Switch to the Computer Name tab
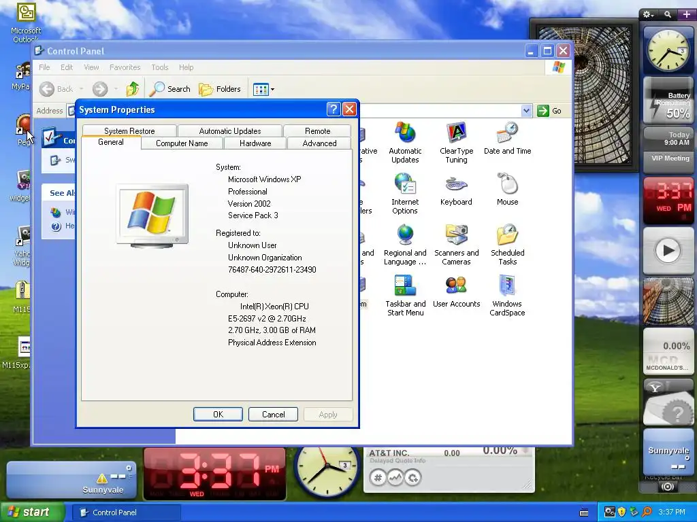 point(182,143)
